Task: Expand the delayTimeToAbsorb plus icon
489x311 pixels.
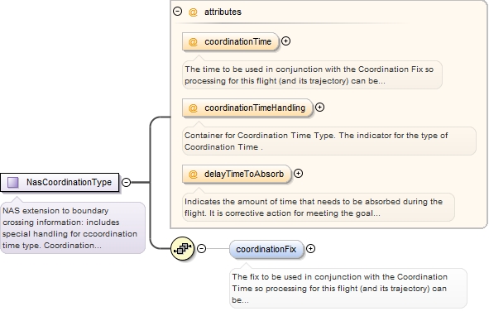Action: [x=298, y=173]
